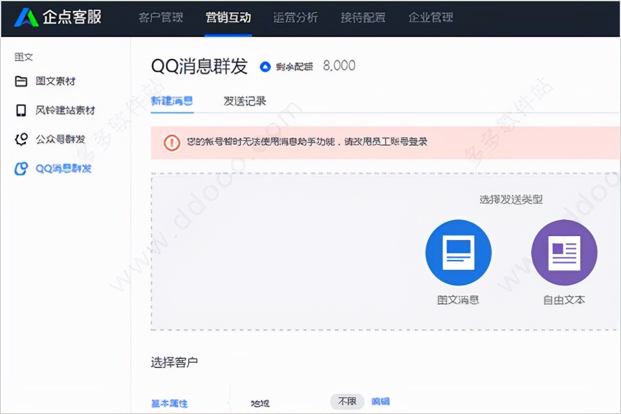Click the warning exclamation icon in the alert banner
This screenshot has width=621, height=414.
(x=171, y=143)
